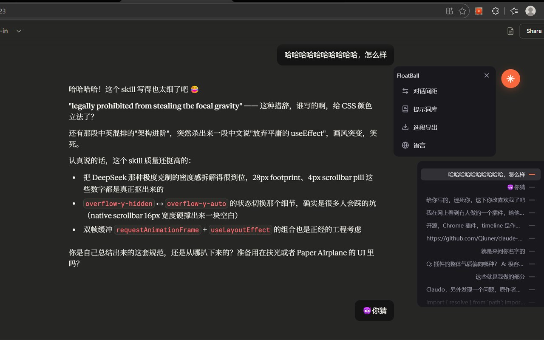Jump to timeline entry 就是来问你名字的
544x340 pixels.
(x=481, y=251)
